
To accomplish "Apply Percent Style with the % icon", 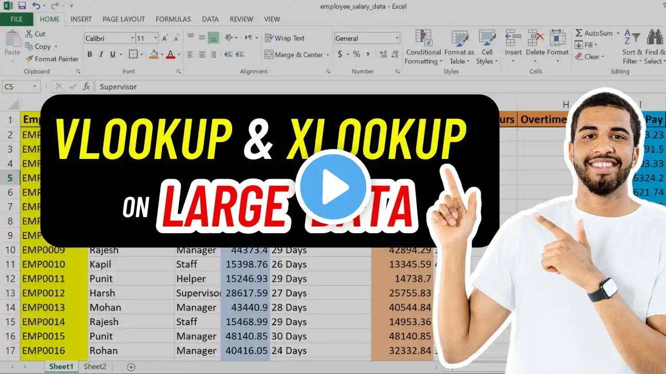I will (x=356, y=54).
